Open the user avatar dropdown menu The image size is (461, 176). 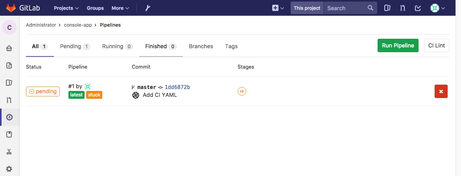pos(437,8)
